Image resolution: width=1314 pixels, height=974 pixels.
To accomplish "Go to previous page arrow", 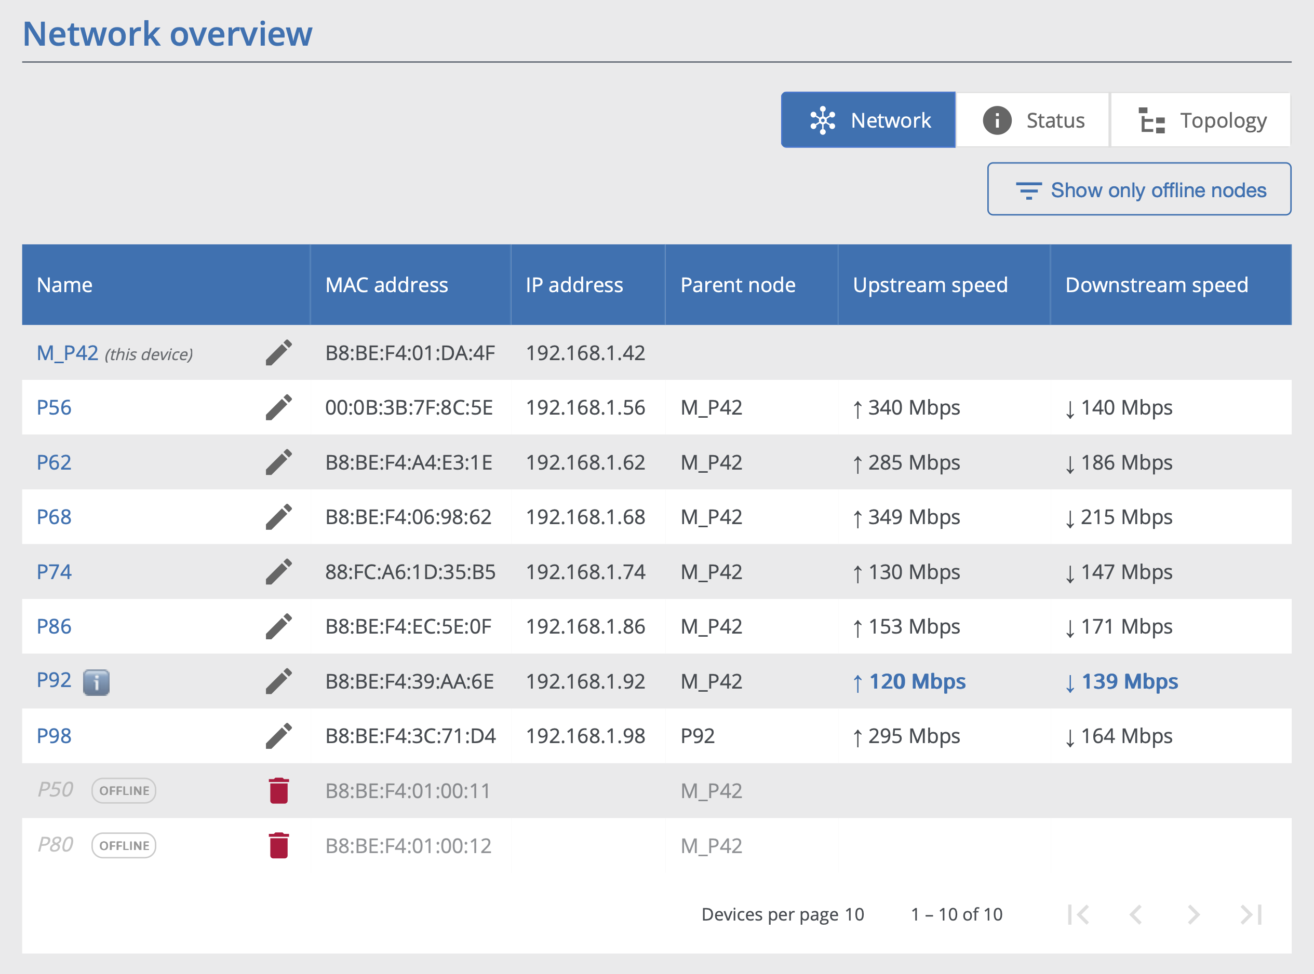I will 1136,914.
